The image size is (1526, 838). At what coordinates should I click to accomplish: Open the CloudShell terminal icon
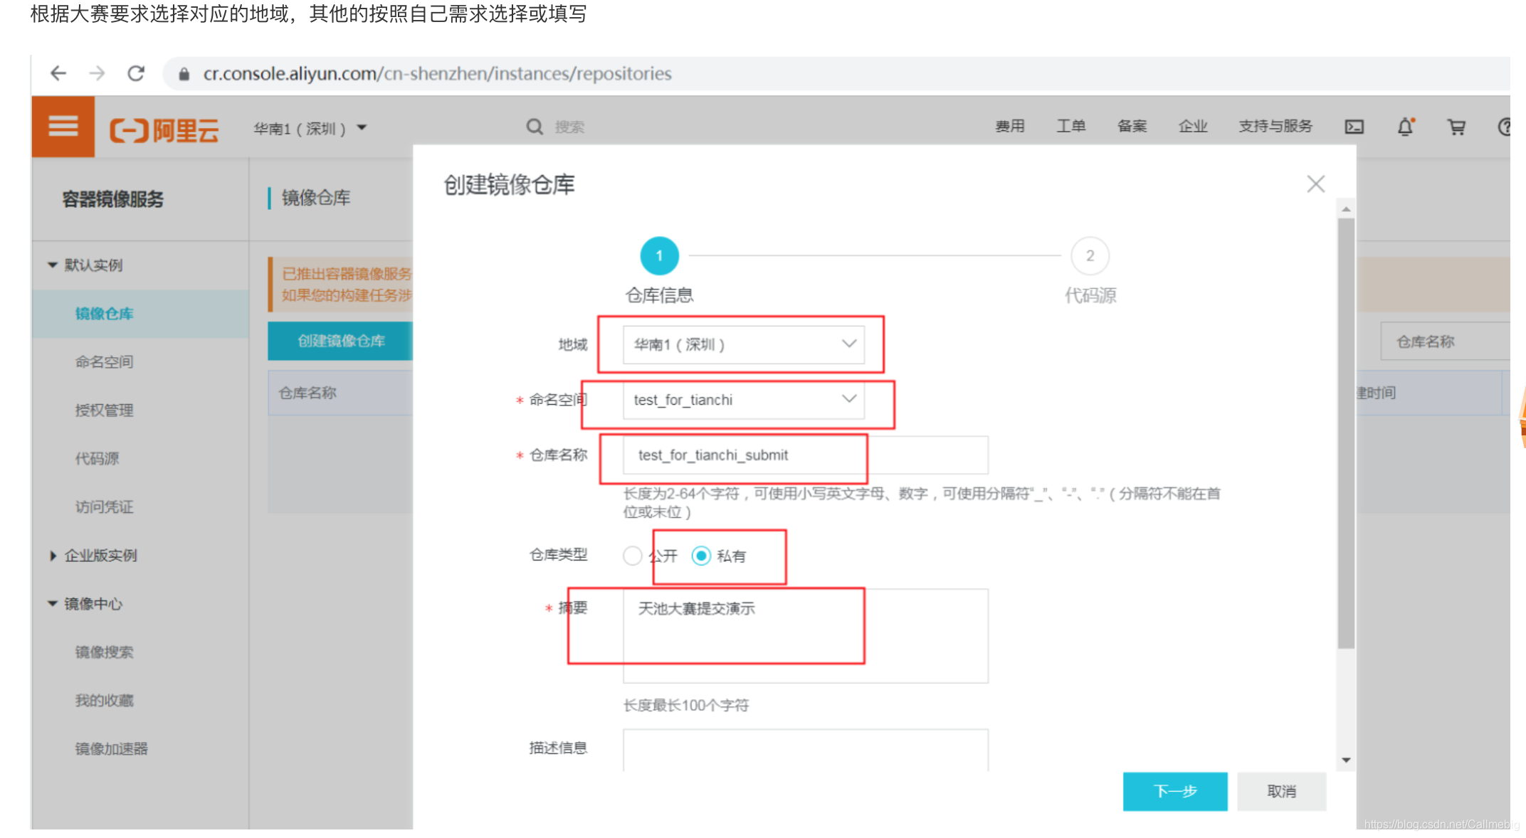tap(1354, 127)
